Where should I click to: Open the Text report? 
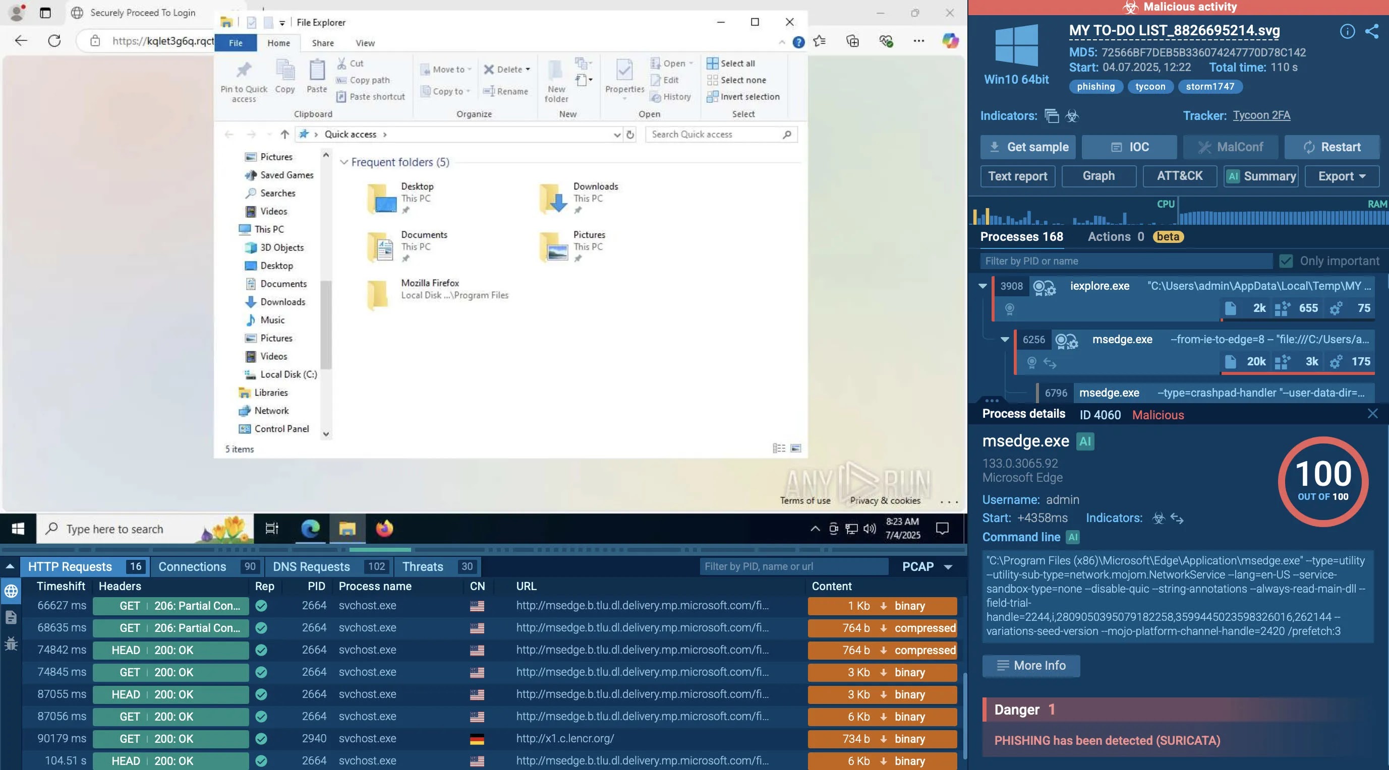click(1017, 176)
